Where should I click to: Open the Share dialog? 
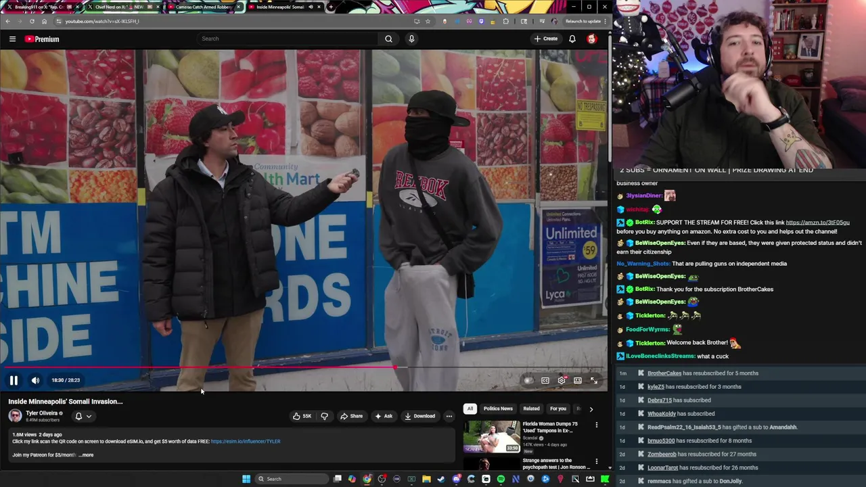[352, 416]
